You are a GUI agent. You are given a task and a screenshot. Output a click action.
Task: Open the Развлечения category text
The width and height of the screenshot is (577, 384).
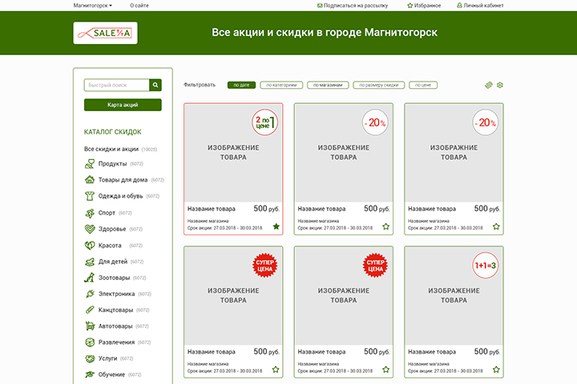(116, 342)
